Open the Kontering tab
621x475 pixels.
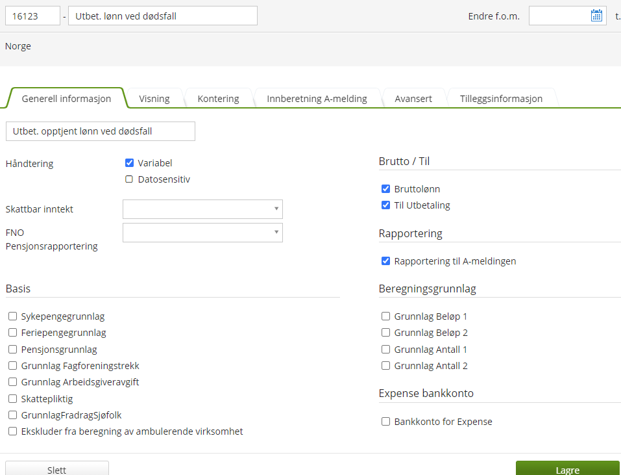(218, 98)
